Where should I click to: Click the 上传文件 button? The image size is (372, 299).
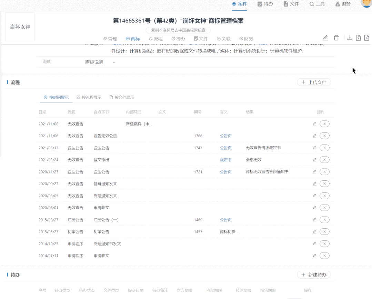click(x=314, y=82)
